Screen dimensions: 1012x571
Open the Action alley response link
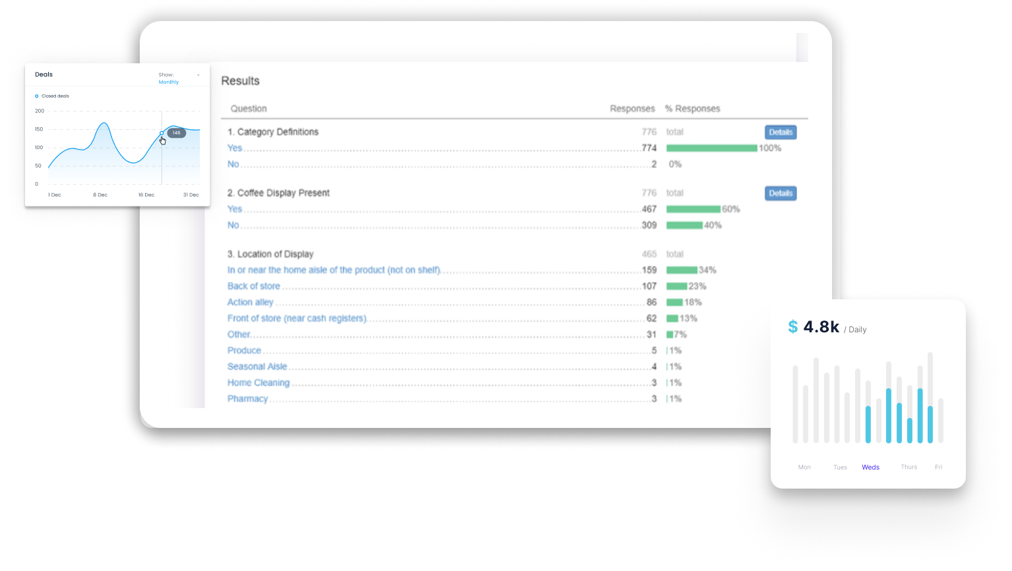coord(250,303)
